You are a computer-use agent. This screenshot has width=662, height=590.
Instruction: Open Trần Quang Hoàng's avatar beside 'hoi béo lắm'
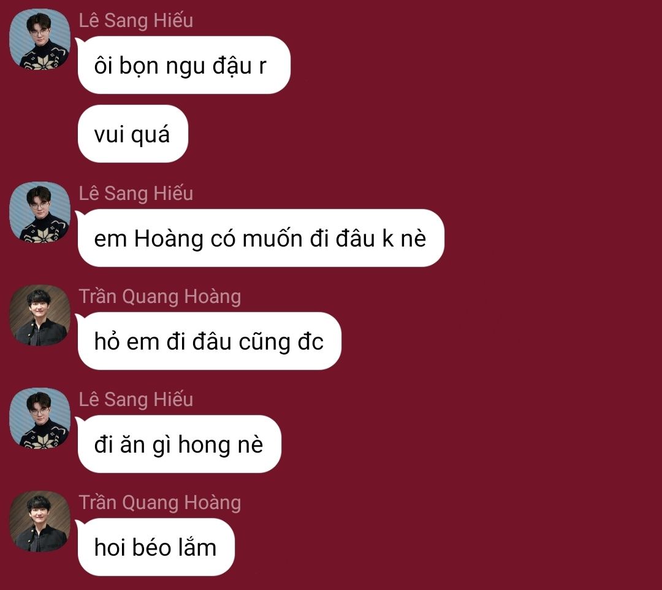(40, 521)
